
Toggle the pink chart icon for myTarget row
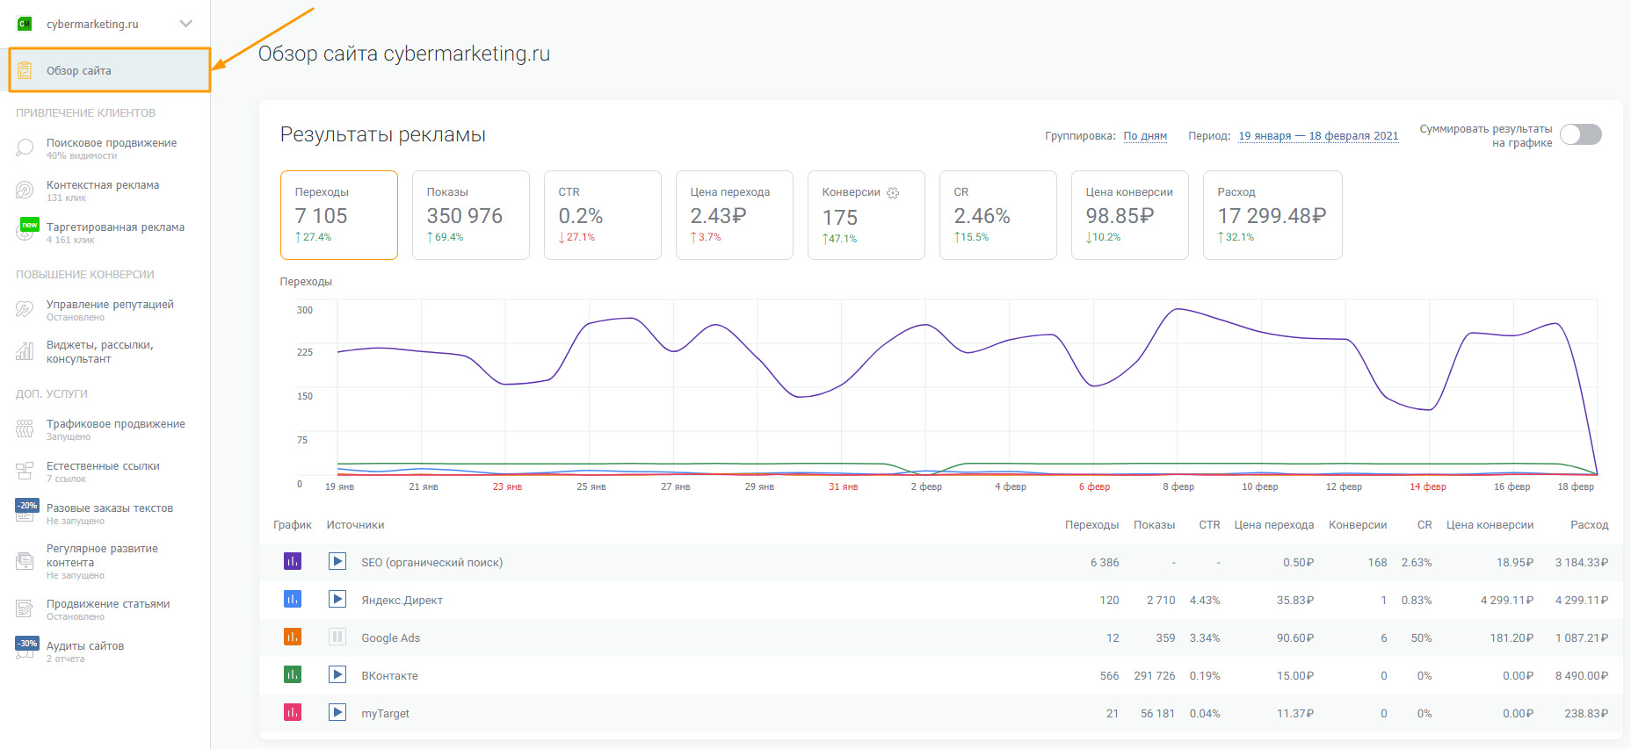[293, 712]
